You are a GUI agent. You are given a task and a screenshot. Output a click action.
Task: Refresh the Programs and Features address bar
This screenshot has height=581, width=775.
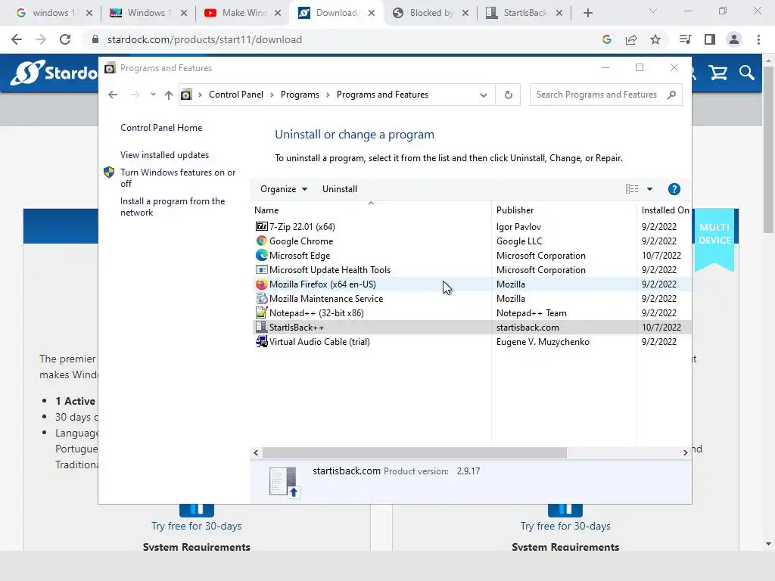508,95
